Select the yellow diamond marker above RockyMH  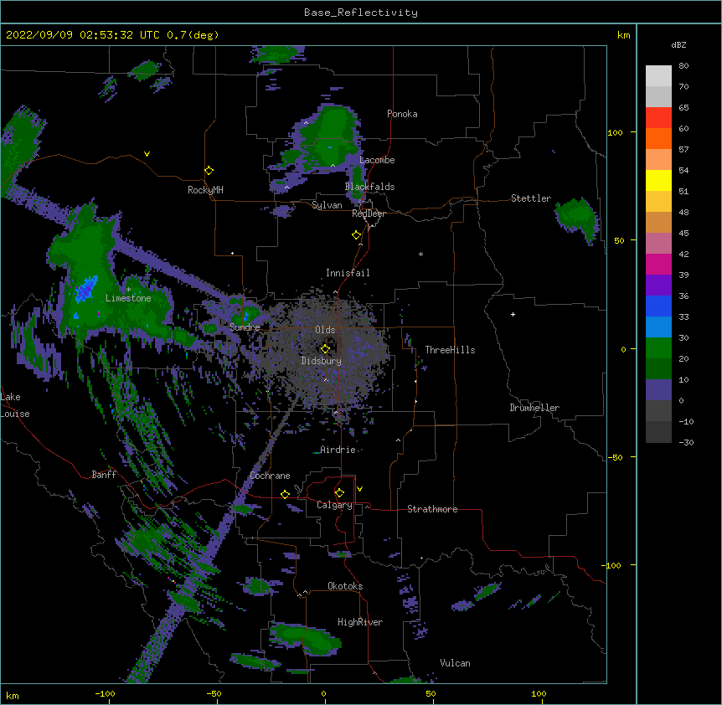tap(209, 171)
